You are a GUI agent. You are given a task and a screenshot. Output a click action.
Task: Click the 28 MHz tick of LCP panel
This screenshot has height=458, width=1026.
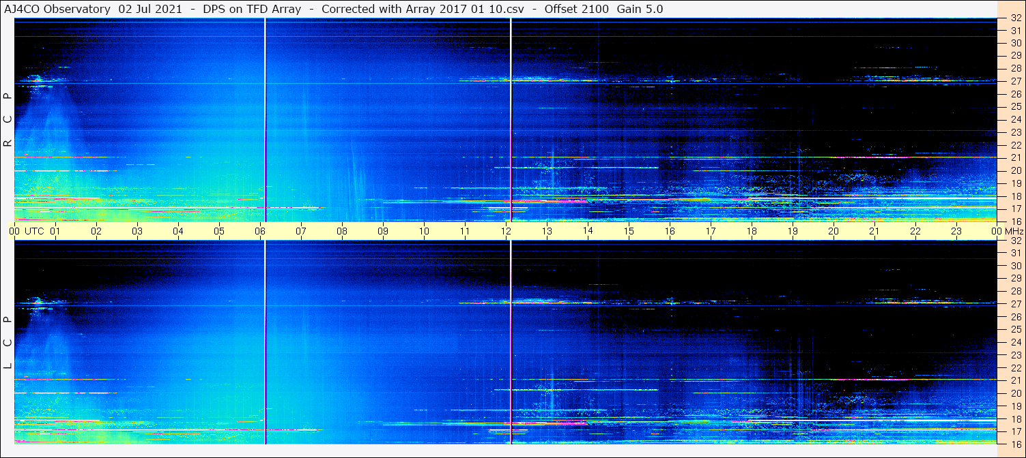(1015, 291)
